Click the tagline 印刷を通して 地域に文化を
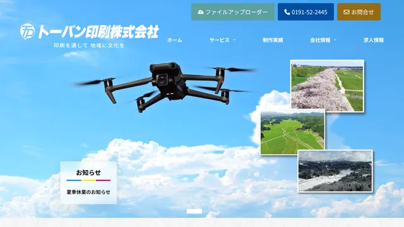The width and height of the screenshot is (404, 227). click(89, 45)
